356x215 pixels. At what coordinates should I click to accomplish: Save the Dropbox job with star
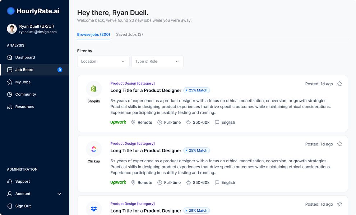click(x=339, y=204)
